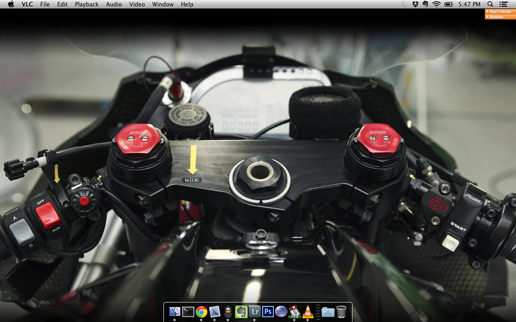Open Google Chrome in the Dock
Image resolution: width=516 pixels, height=322 pixels.
(x=201, y=312)
